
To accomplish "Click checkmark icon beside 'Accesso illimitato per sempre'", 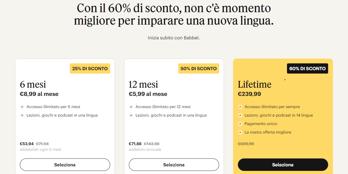I will (240, 107).
